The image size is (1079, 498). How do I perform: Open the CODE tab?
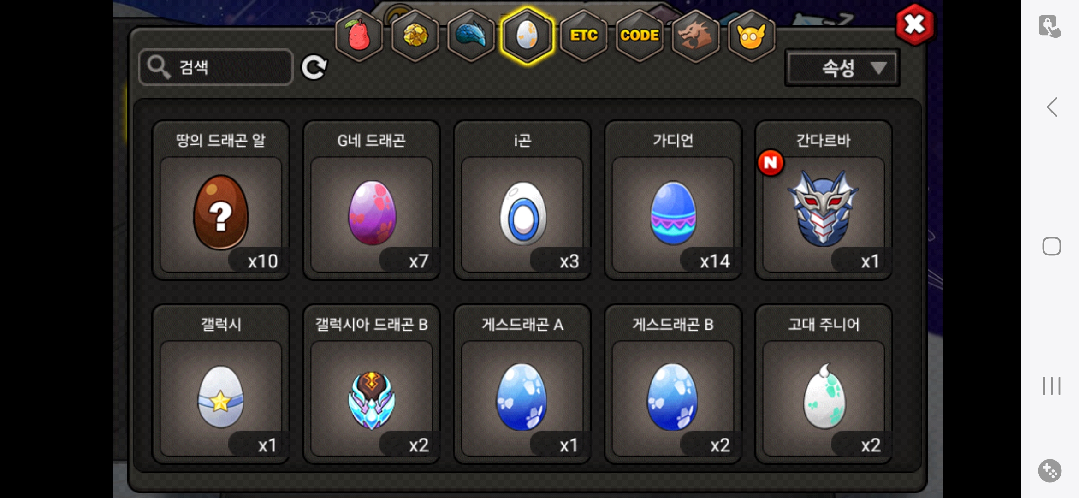[x=640, y=36]
